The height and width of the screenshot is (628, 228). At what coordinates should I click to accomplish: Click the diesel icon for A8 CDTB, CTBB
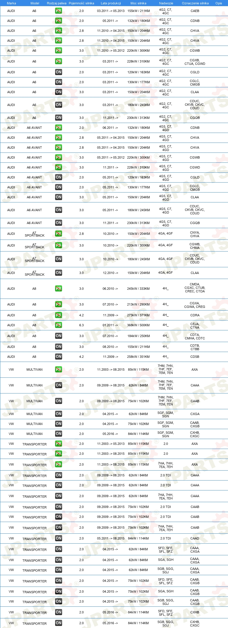59,347
